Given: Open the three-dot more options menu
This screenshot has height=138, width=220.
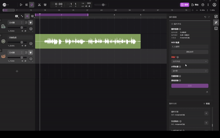Looking at the screenshot, I should tap(208, 5).
